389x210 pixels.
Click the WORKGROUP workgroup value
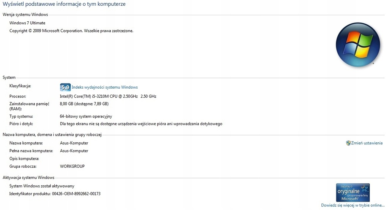[x=72, y=166]
